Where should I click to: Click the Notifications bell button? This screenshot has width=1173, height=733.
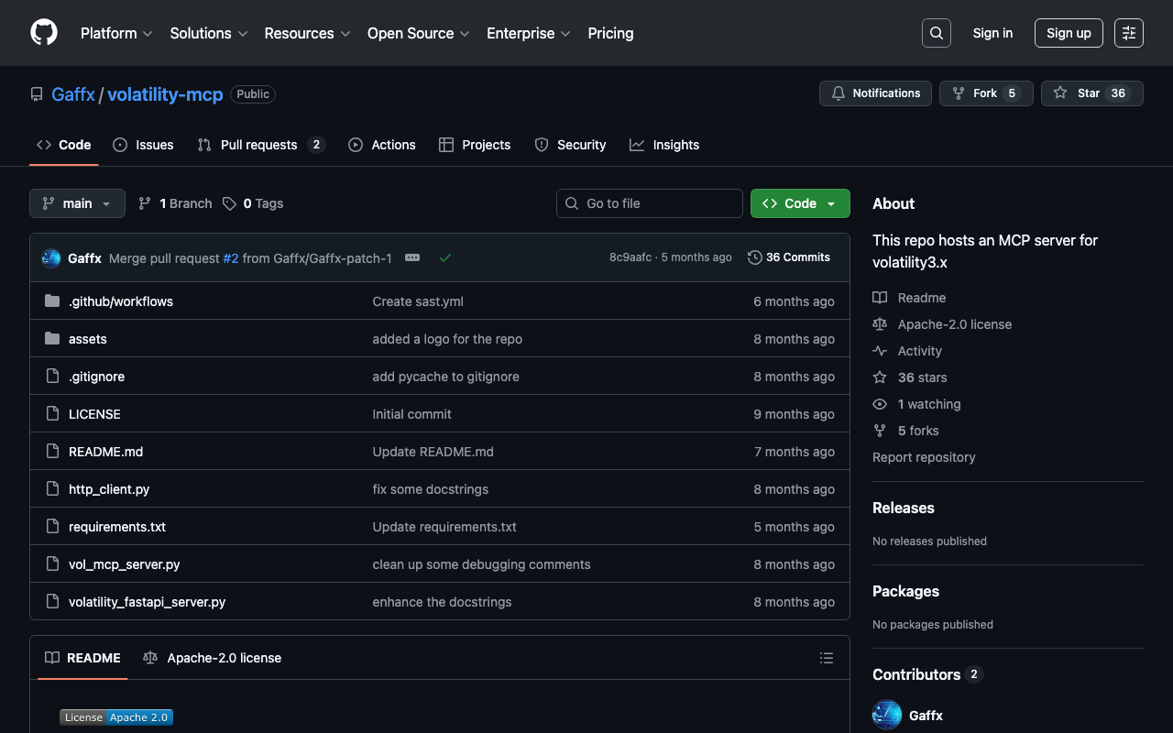[875, 93]
